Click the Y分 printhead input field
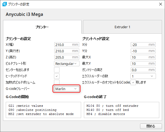Image resolution: width=165 pixels, height=132 pixels. 143,51
